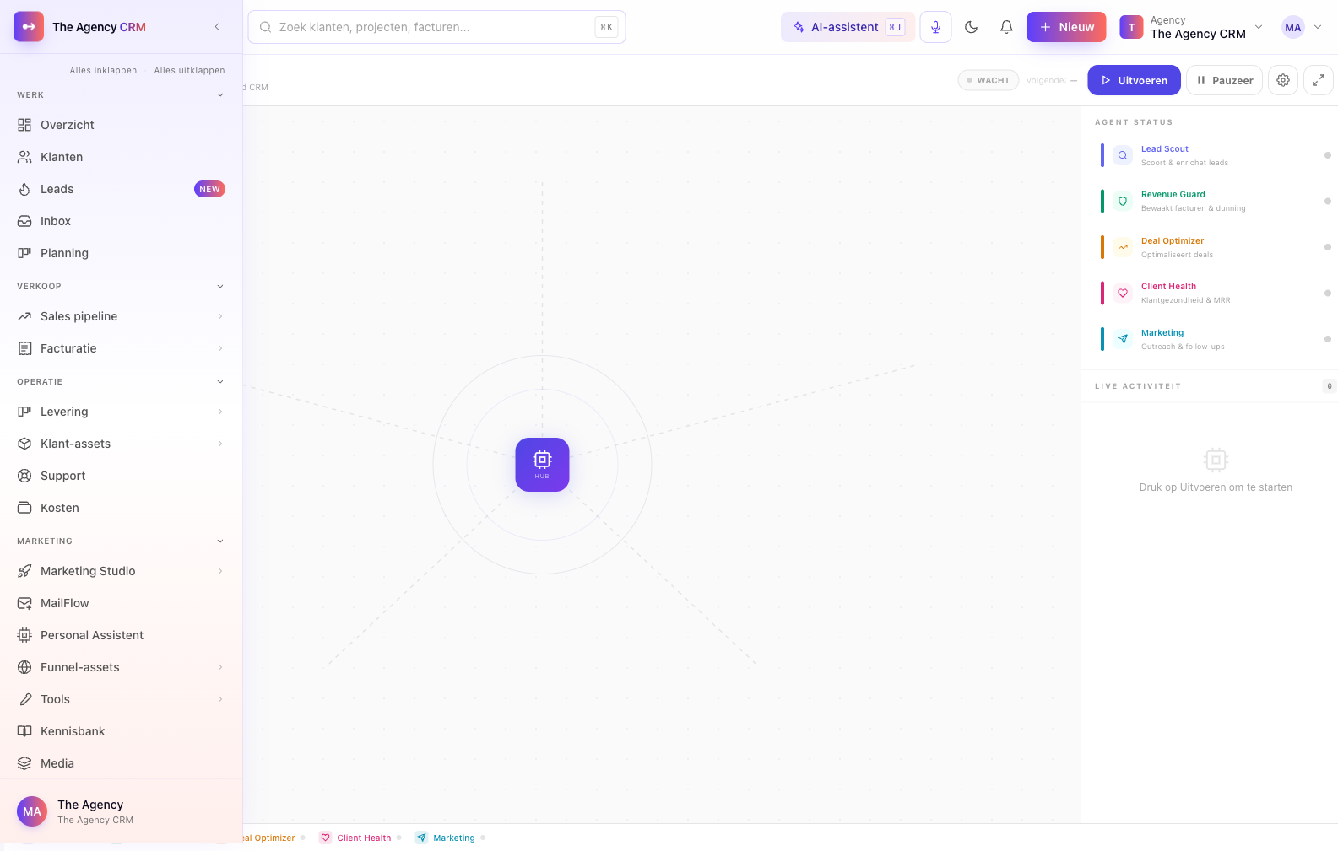Click the Support lifebuoy icon
Image resolution: width=1338 pixels, height=851 pixels.
point(24,476)
